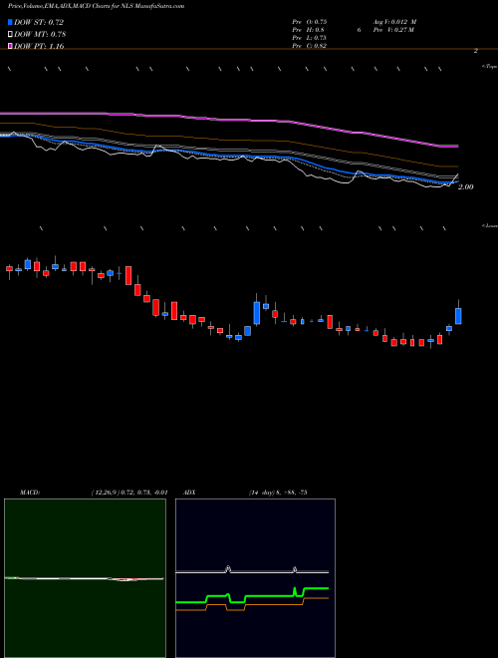Select the 'DOW PT: 1.16' legend text
498x658 pixels.
[39, 46]
